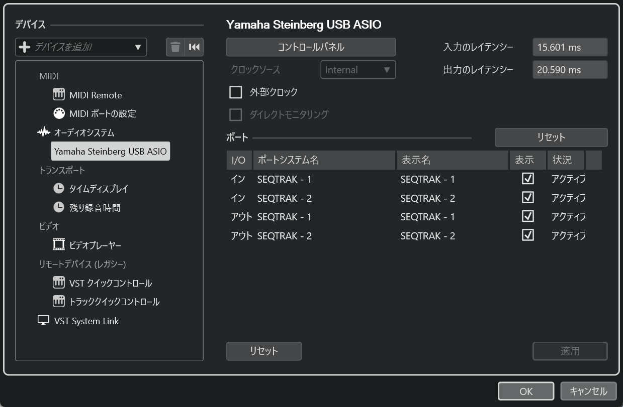Click the rewind-style reset icon button
This screenshot has height=407, width=623.
click(194, 47)
